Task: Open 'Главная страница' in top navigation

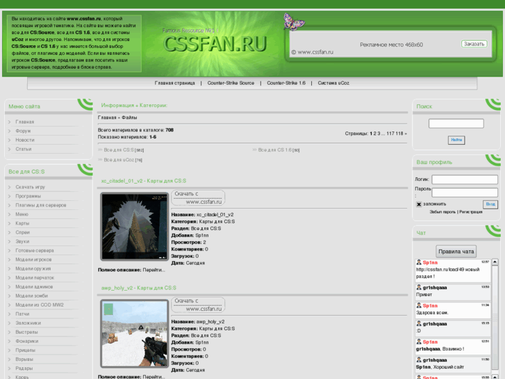Action: pyautogui.click(x=175, y=83)
